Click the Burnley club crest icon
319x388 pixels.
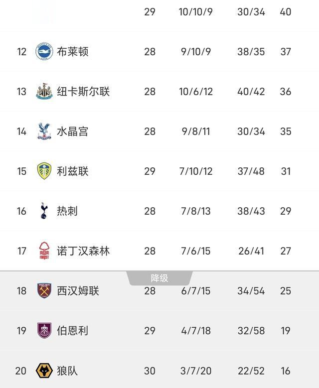click(x=44, y=330)
